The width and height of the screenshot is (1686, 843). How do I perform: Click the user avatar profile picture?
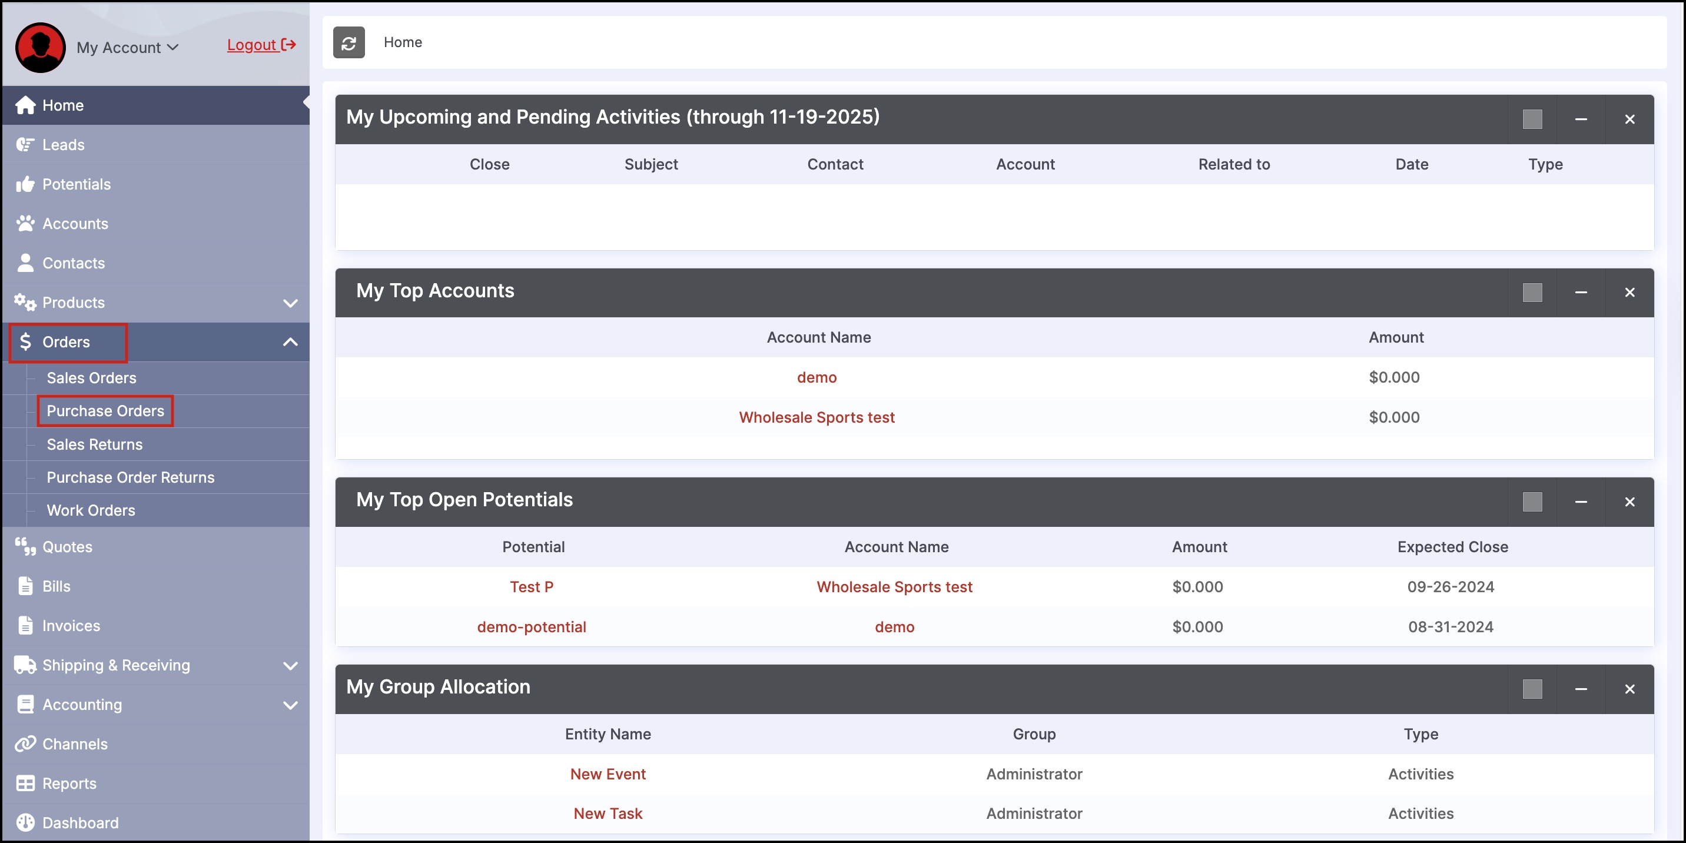(x=40, y=47)
